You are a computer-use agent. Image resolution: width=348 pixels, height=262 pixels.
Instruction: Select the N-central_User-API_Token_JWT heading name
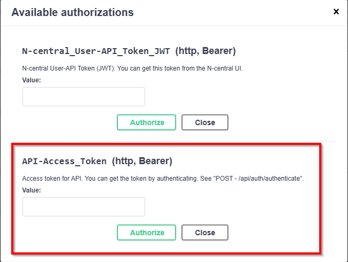pos(96,51)
